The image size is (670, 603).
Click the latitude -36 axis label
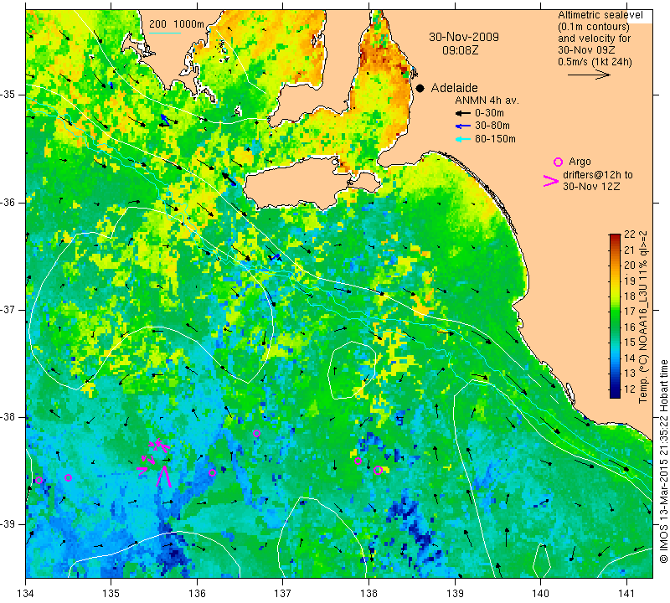(x=8, y=202)
